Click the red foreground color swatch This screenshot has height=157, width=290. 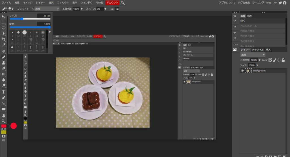[x=4, y=126]
